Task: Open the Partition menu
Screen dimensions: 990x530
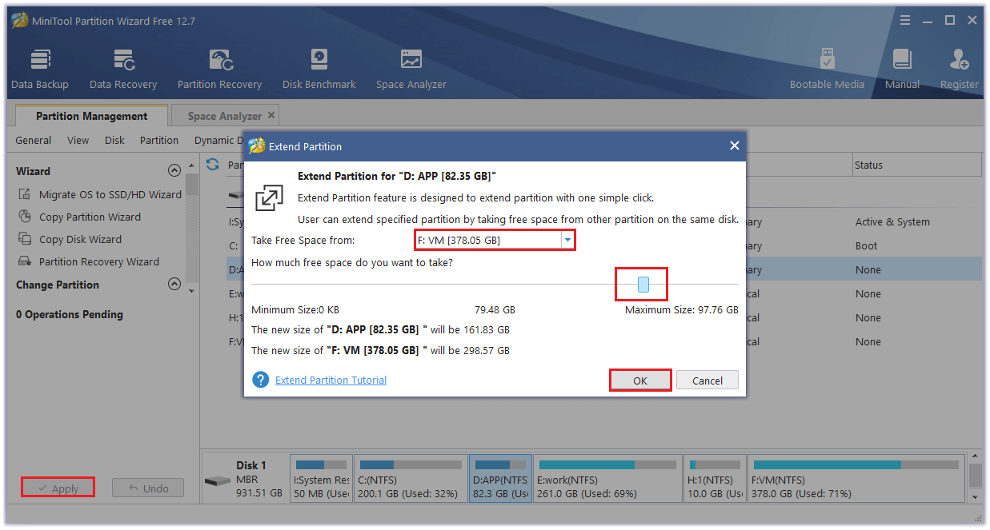Action: click(x=159, y=140)
